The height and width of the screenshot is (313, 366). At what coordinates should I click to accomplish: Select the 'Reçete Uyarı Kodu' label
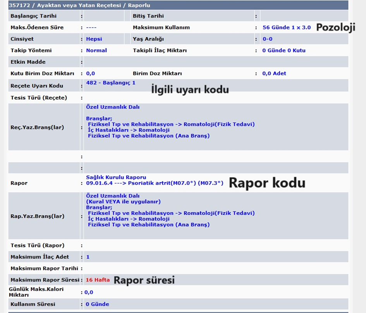point(37,86)
